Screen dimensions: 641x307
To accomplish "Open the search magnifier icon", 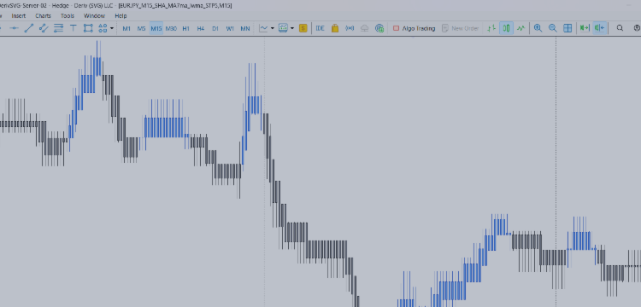I will (x=620, y=28).
